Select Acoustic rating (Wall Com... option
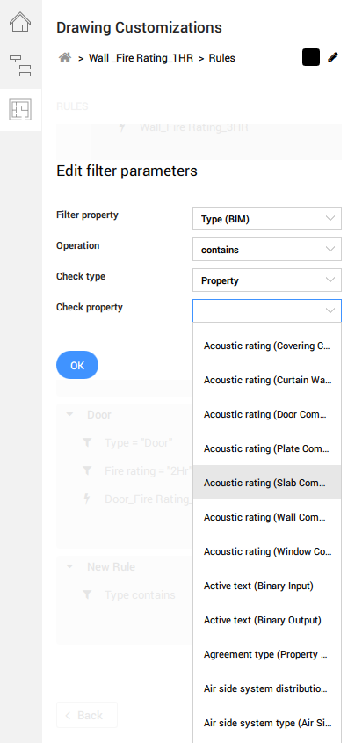The height and width of the screenshot is (743, 355). [x=267, y=517]
